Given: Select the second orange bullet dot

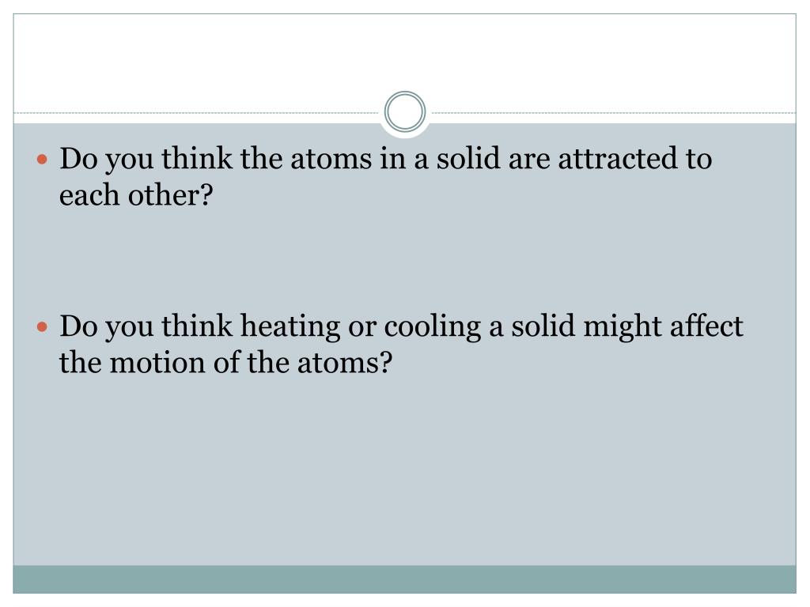Looking at the screenshot, I should [x=43, y=326].
